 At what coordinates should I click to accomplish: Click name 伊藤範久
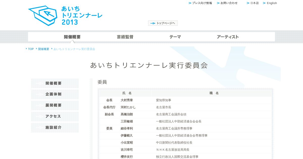click(127, 136)
